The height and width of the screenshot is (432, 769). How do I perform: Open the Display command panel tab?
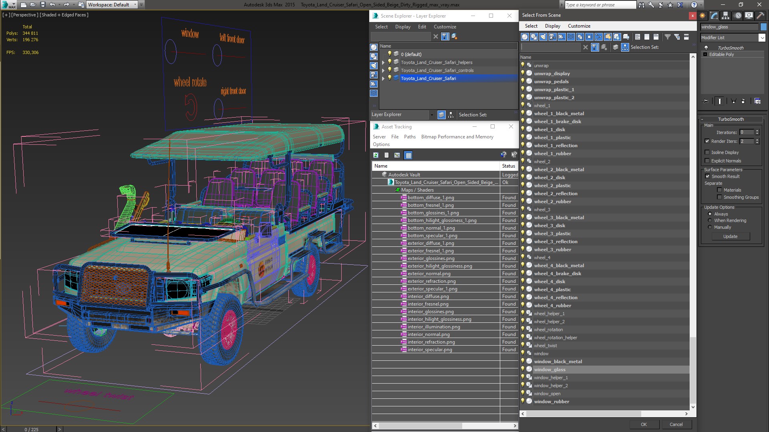tap(749, 16)
